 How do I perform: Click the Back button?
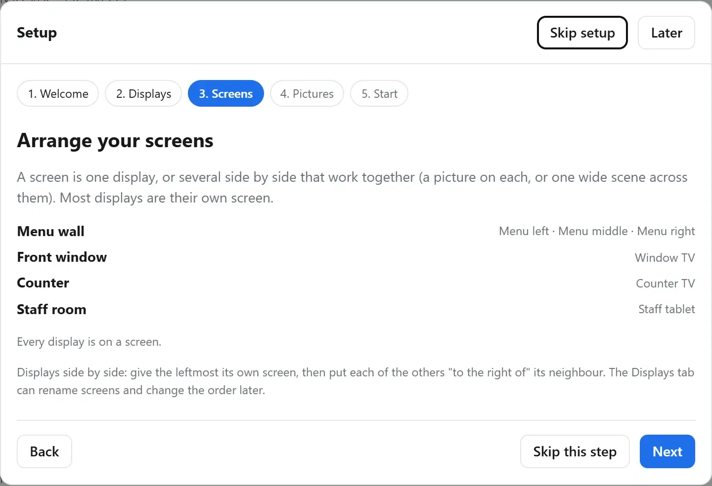coord(44,451)
